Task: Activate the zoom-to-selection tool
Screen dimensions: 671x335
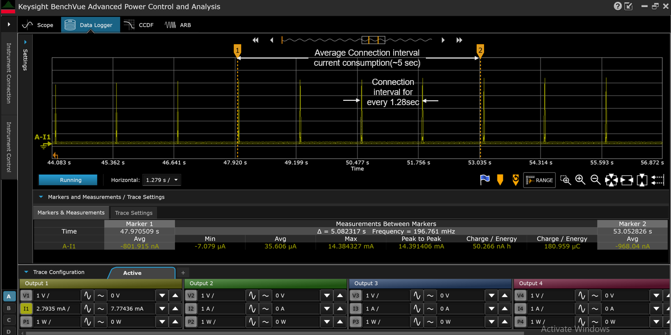Action: tap(566, 180)
